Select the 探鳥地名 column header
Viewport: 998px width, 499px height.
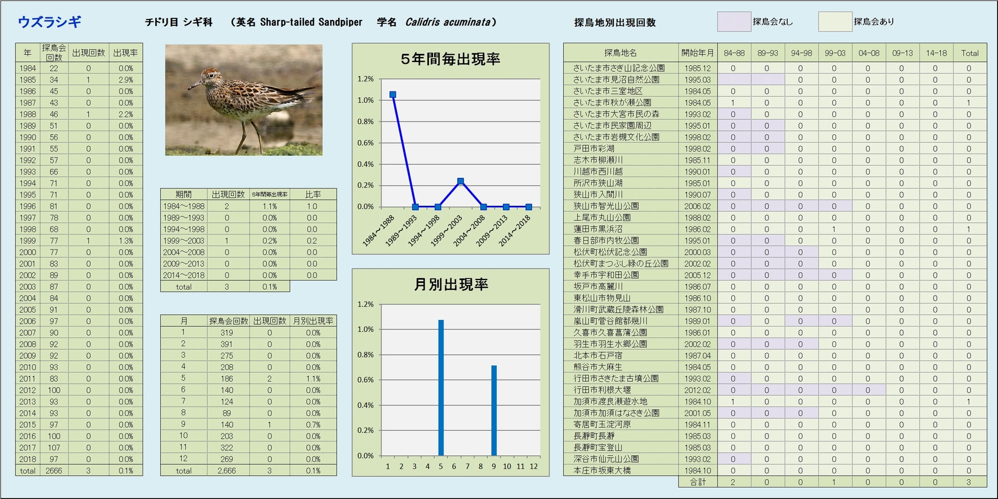click(620, 53)
